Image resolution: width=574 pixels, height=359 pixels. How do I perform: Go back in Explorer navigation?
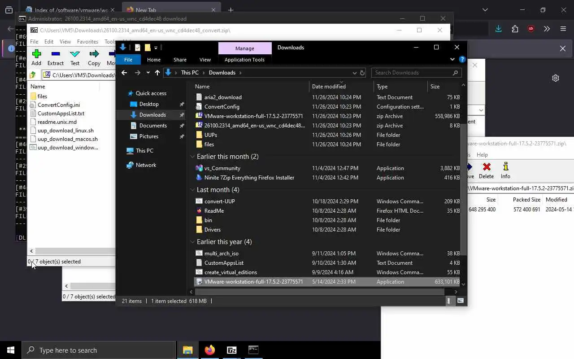click(x=124, y=73)
